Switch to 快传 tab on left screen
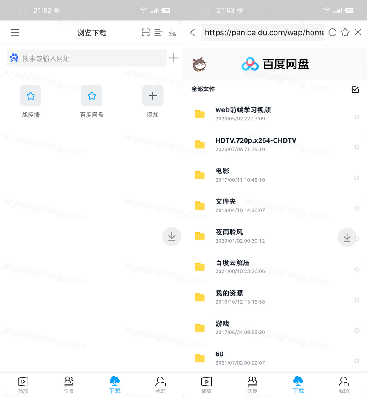The width and height of the screenshot is (367, 397). click(x=69, y=385)
